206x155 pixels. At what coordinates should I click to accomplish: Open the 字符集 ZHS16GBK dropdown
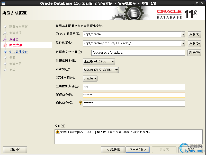pyautogui.click(x=101, y=70)
